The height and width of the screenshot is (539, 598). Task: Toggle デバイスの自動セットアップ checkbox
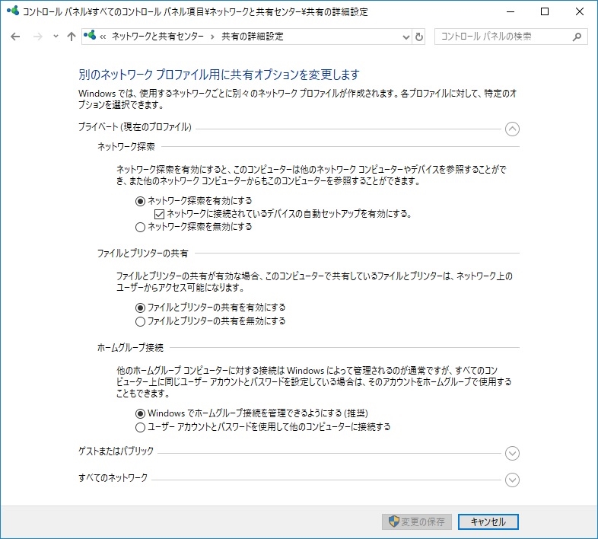[160, 214]
